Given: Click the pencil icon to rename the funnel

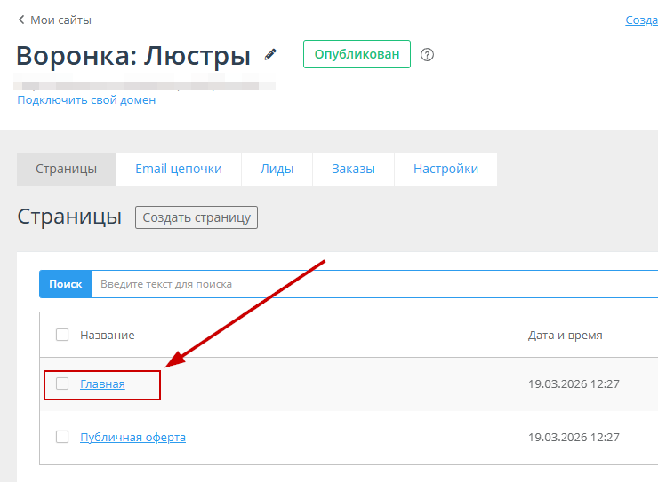Looking at the screenshot, I should (x=271, y=54).
